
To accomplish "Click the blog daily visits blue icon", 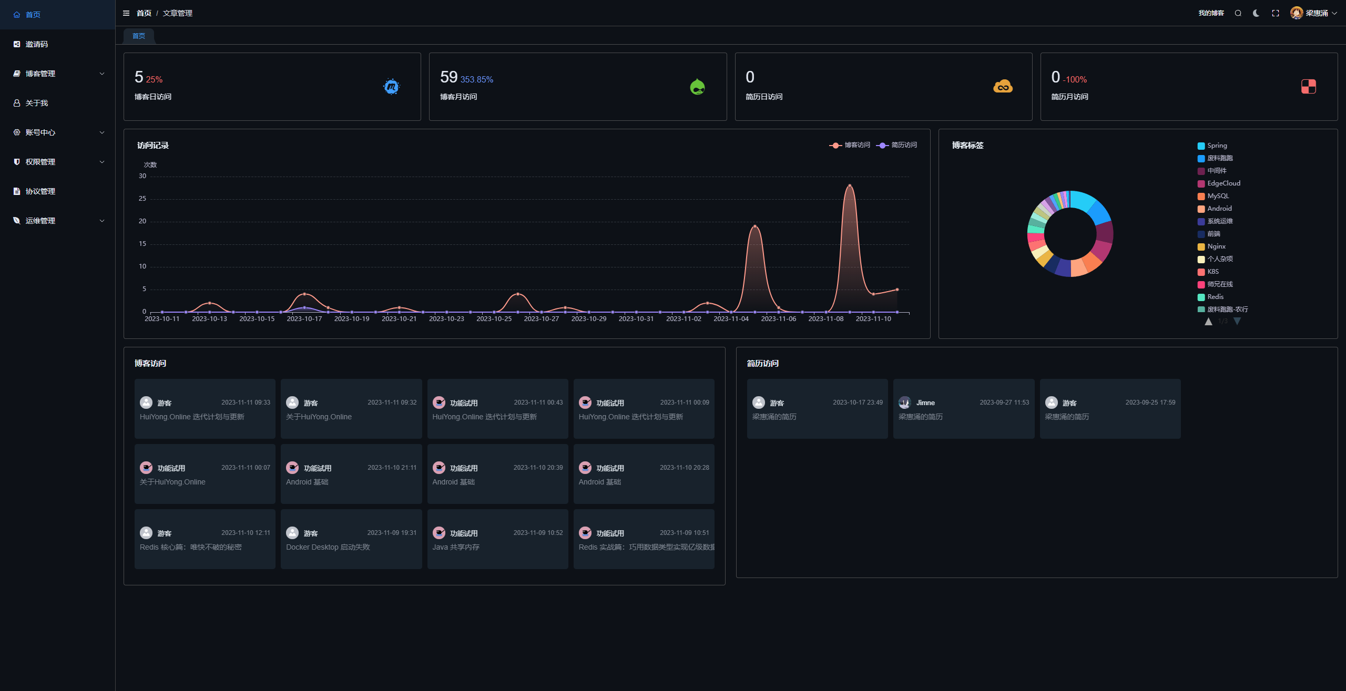I will [391, 87].
